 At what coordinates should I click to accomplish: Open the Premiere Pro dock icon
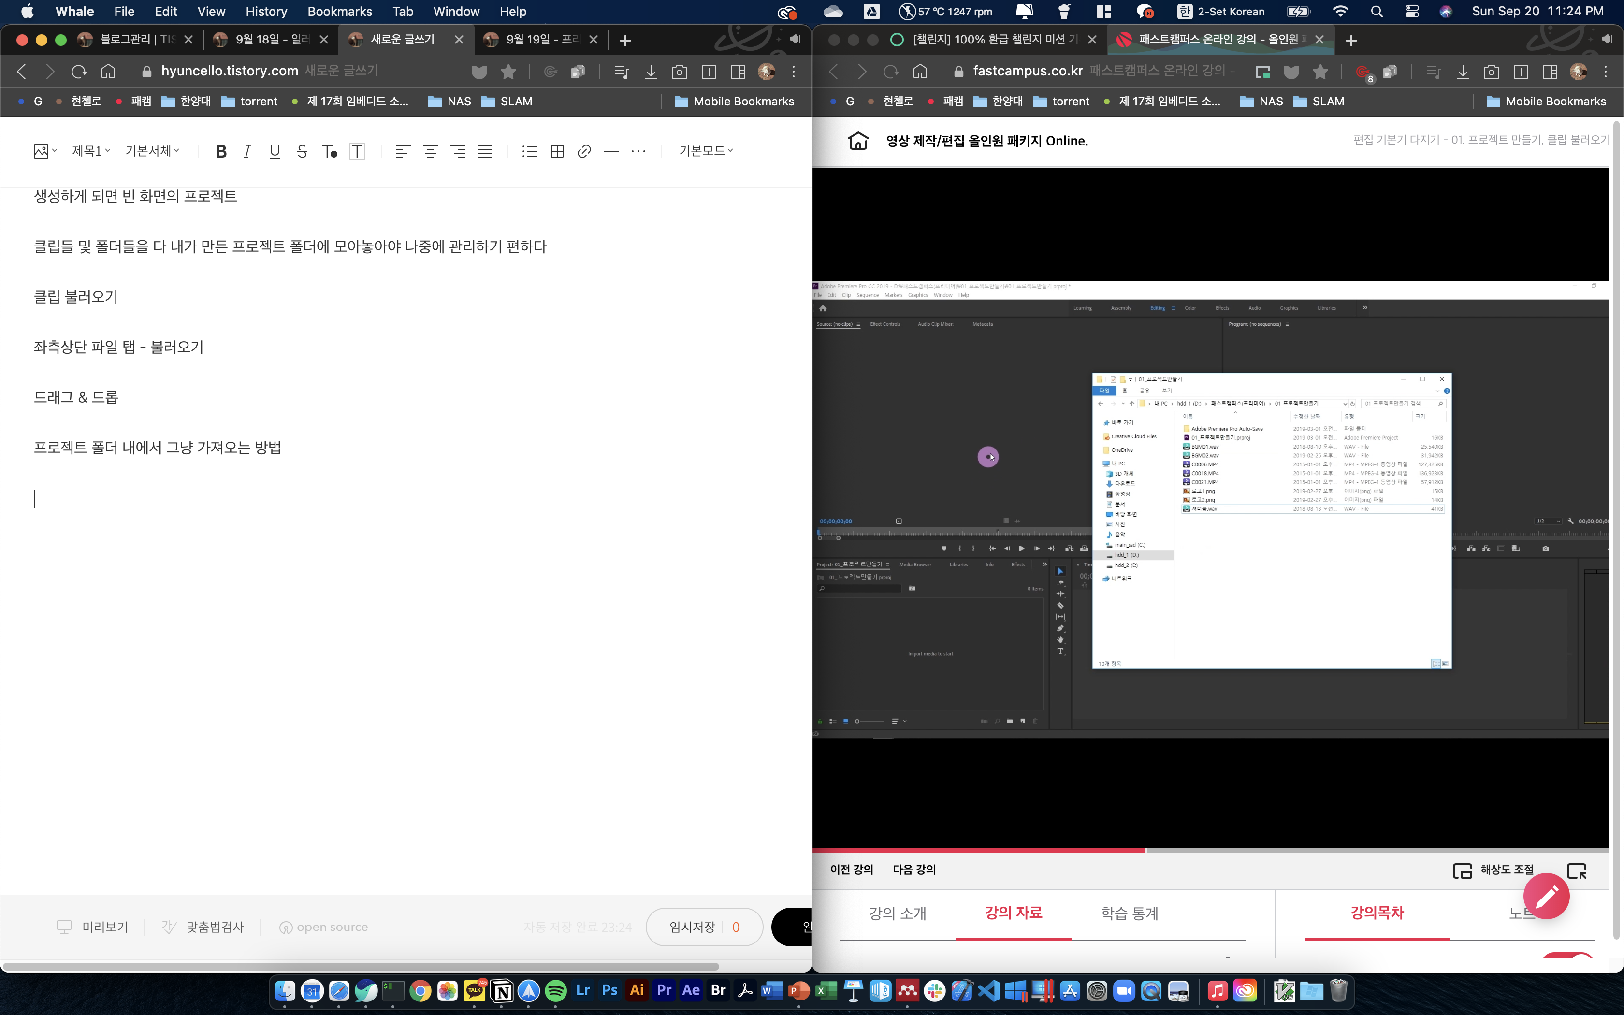point(664,990)
